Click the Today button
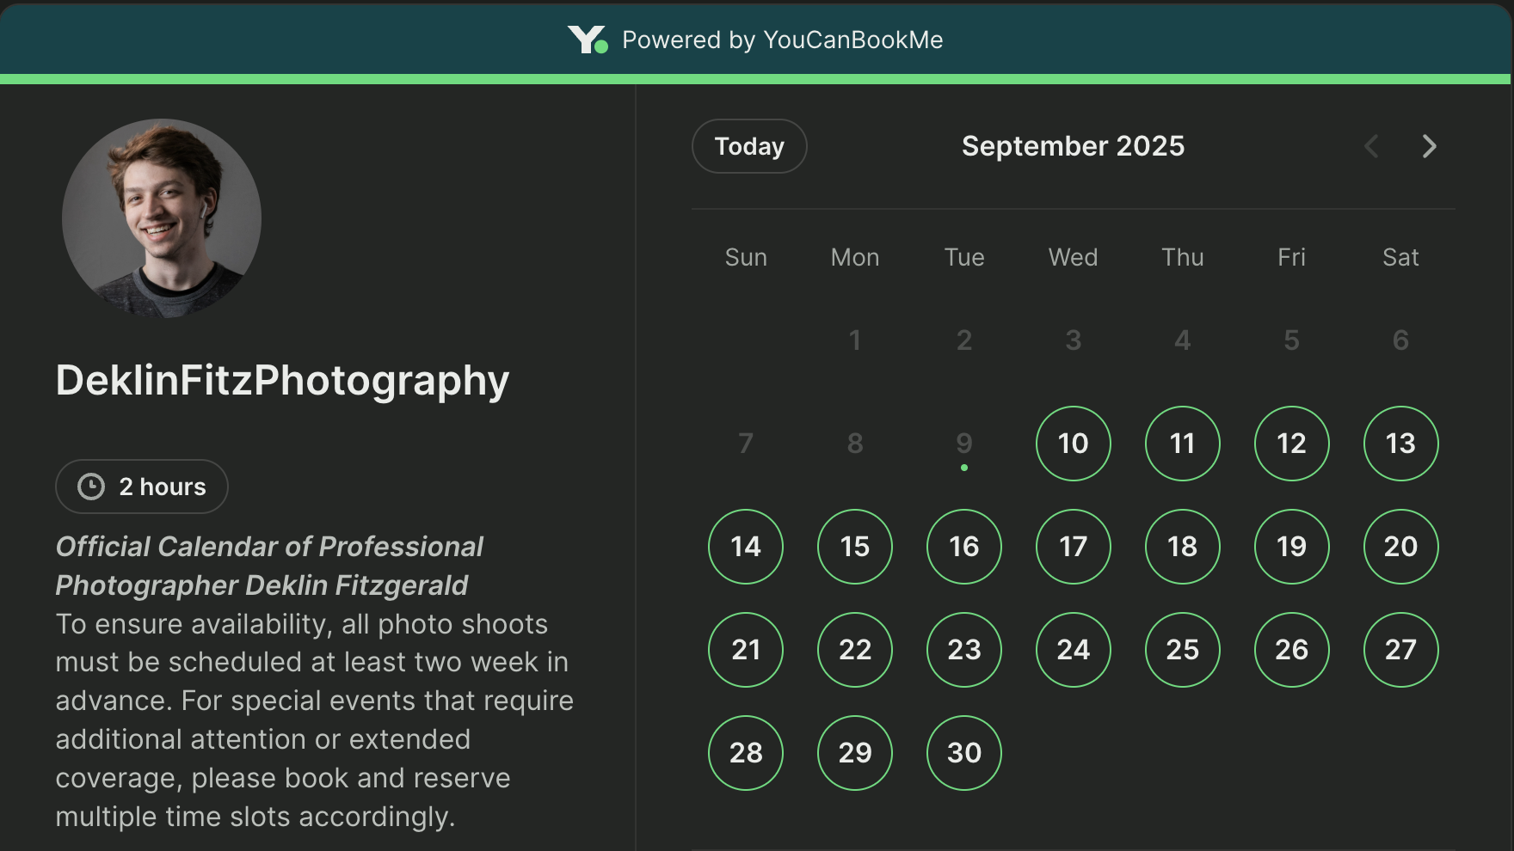Screen dimensions: 1514x851 [x=749, y=146]
